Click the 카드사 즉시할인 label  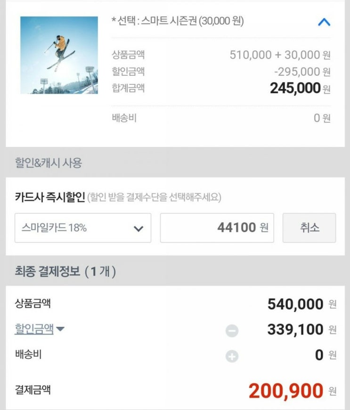coord(49,197)
